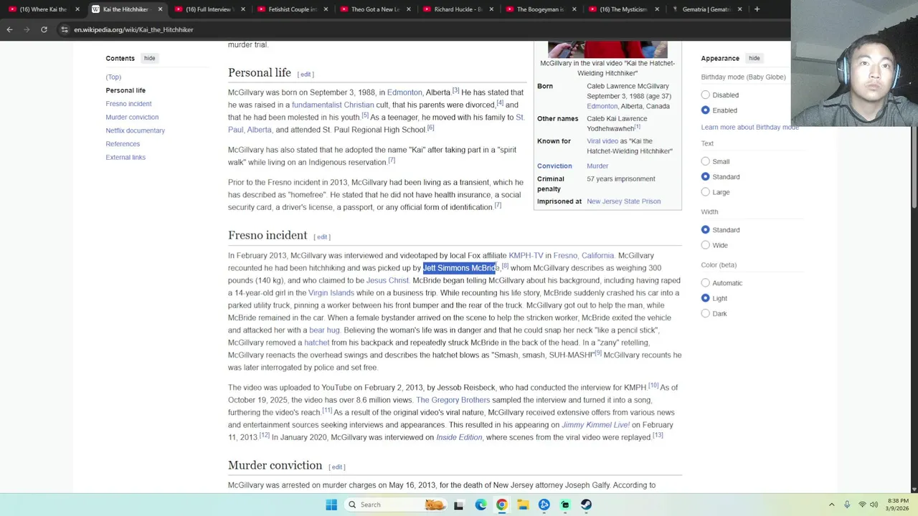Go to Netflix documentary in contents
This screenshot has height=516, width=918.
(135, 130)
